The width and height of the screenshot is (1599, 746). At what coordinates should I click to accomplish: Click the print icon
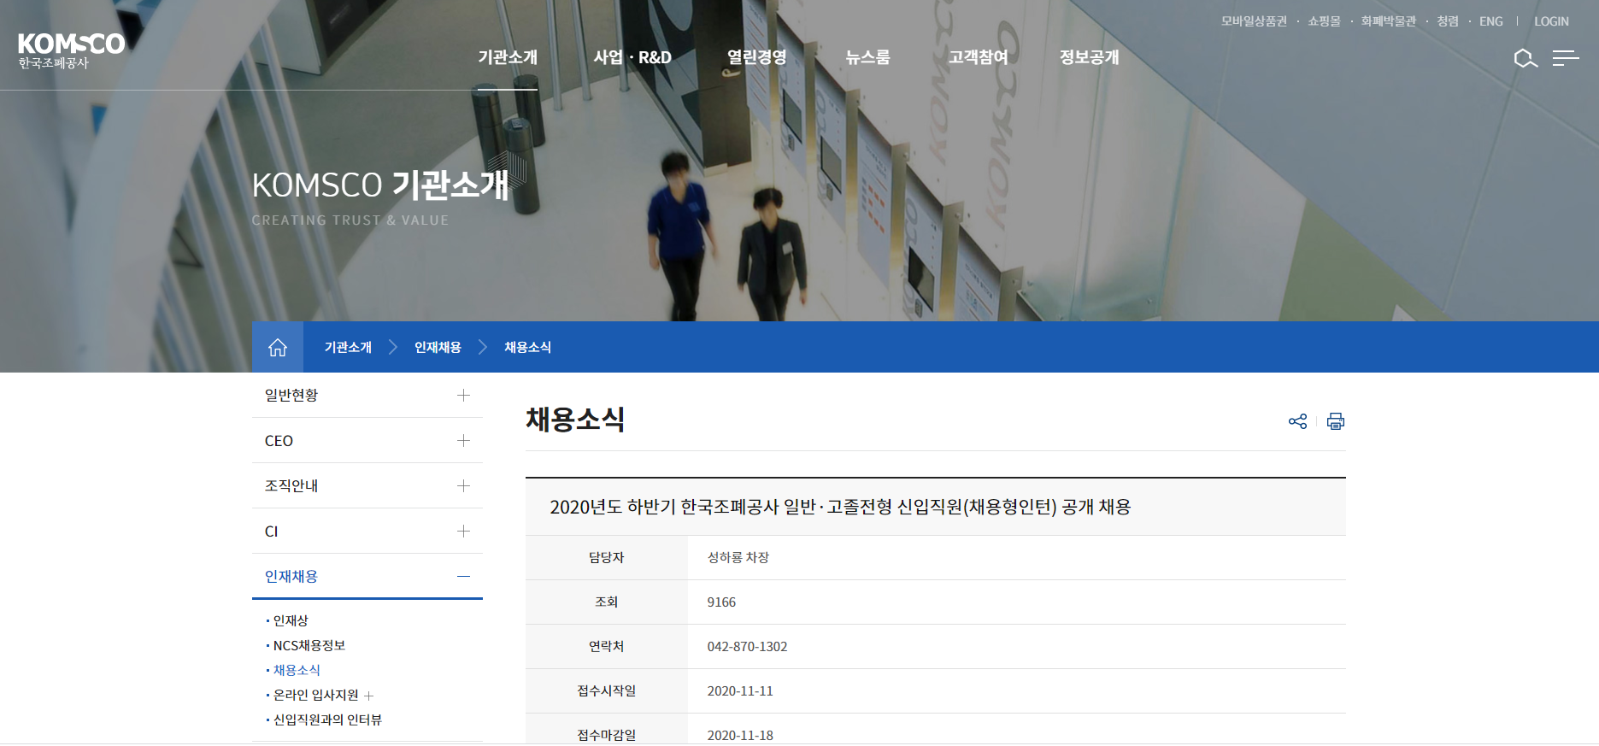(x=1336, y=421)
